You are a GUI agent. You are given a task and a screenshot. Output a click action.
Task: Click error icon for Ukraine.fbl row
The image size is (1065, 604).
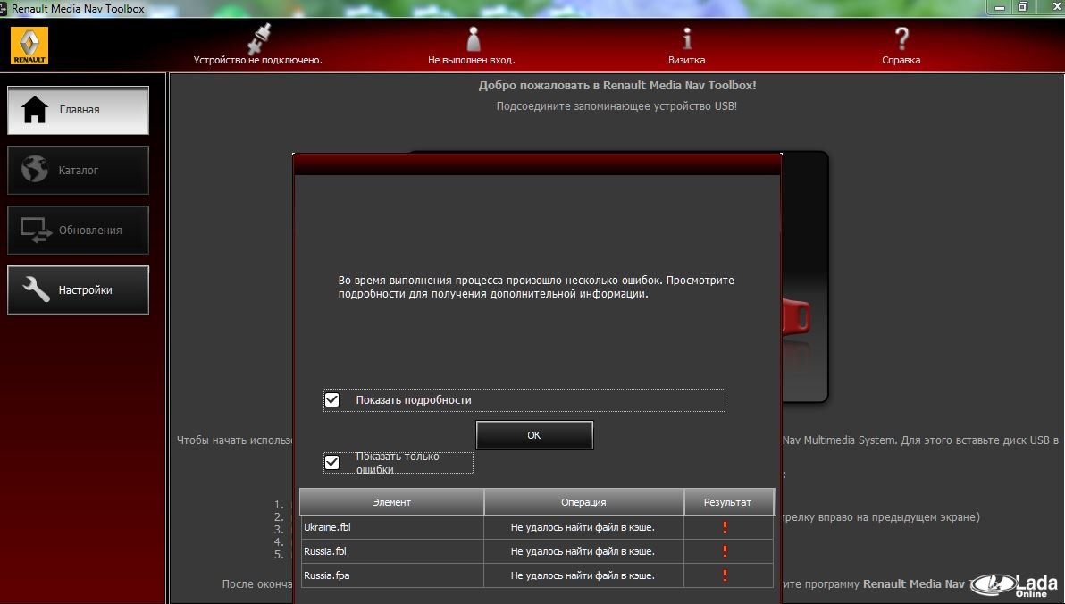(x=725, y=527)
